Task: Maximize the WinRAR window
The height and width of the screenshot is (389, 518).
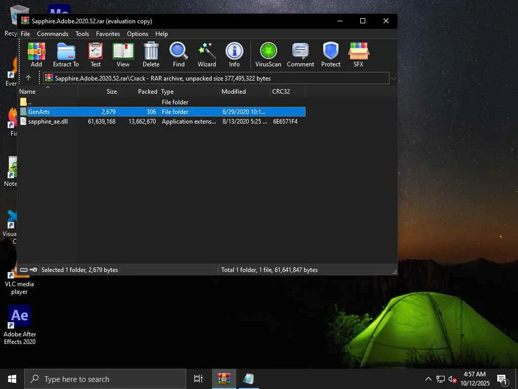Action: 363,21
